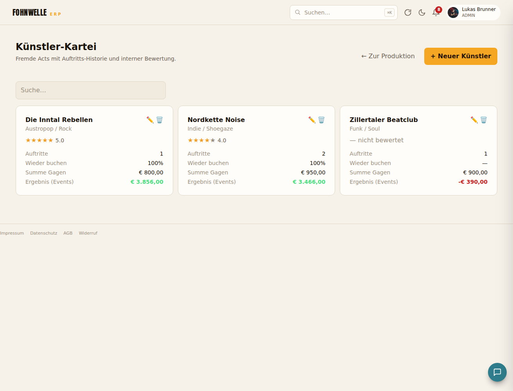Go back via Zur Produktion link
Viewport: 513px width, 391px height.
coord(388,56)
